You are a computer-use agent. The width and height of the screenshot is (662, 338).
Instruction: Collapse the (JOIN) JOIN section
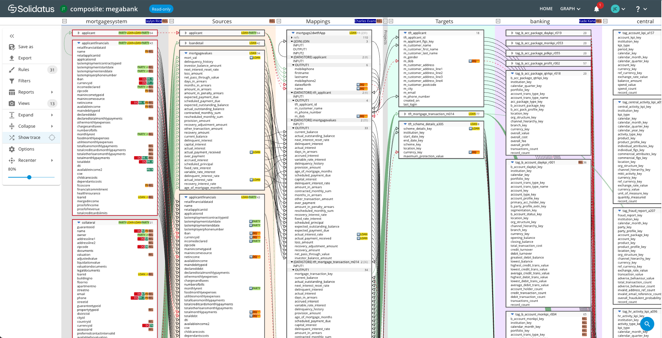point(292,42)
